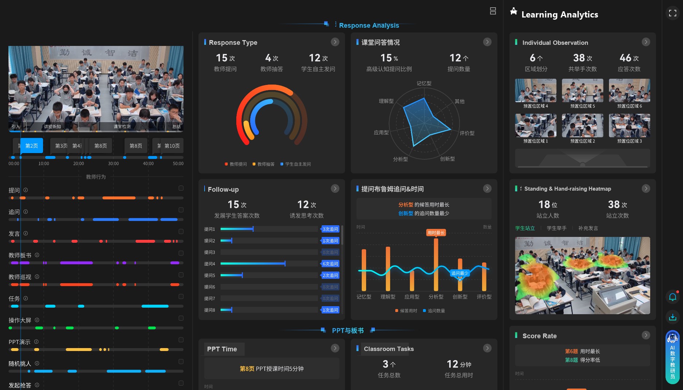Expand the Individual Observation panel
Screen dimensions: 683x390
click(646, 42)
